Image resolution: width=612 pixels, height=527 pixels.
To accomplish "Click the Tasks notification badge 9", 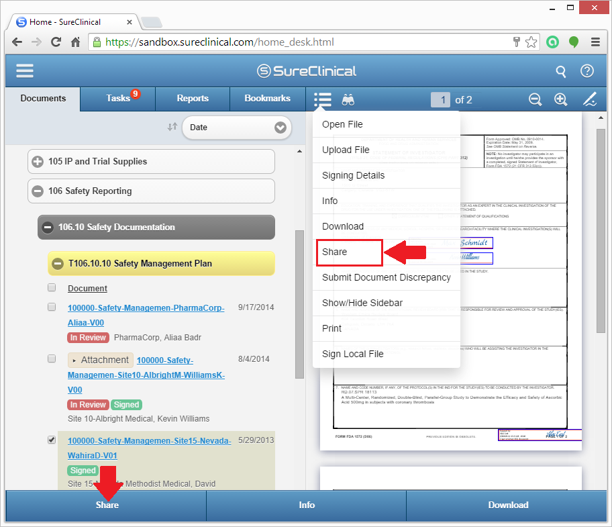I will click(135, 94).
